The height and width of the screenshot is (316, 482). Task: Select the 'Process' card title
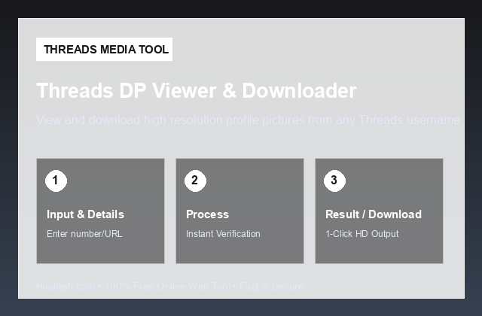tap(208, 214)
